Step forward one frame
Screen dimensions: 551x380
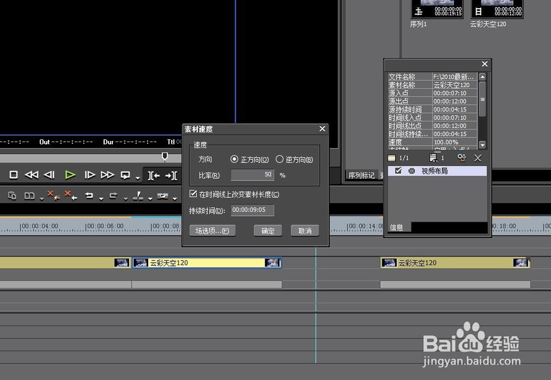click(90, 175)
